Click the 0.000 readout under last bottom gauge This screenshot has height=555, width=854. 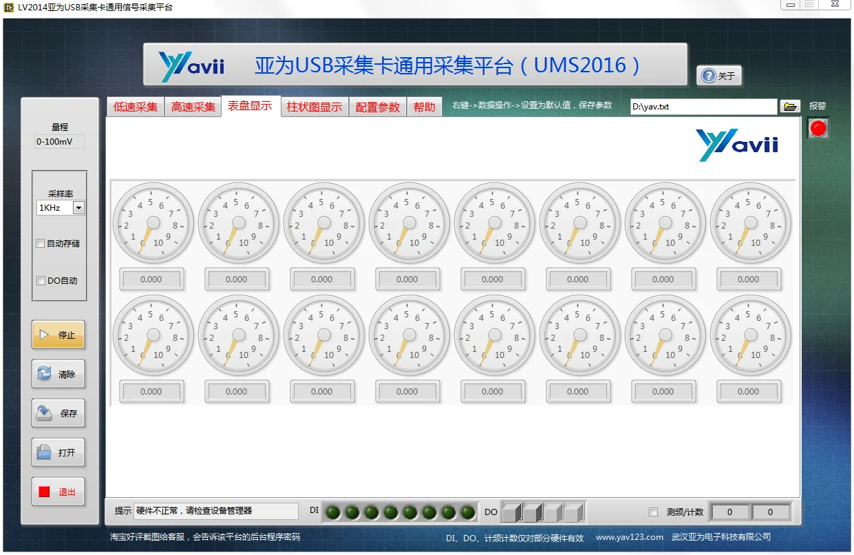coord(749,392)
